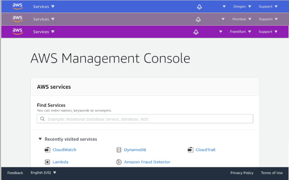Click the Privacy Policy footer link
The height and width of the screenshot is (180, 289).
[242, 173]
